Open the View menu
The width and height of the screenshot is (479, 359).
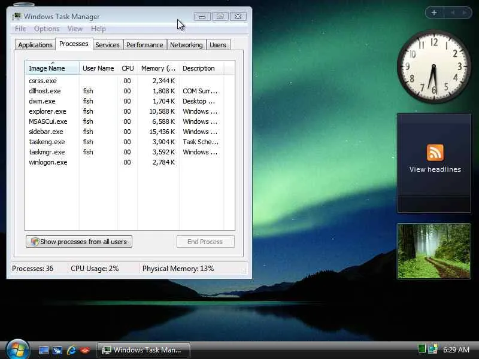point(75,29)
